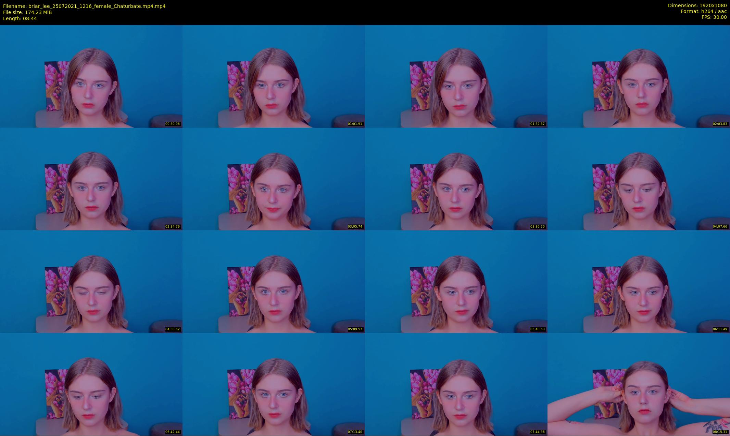
Task: Select the frame timestamped 01:01.91
Action: click(274, 76)
